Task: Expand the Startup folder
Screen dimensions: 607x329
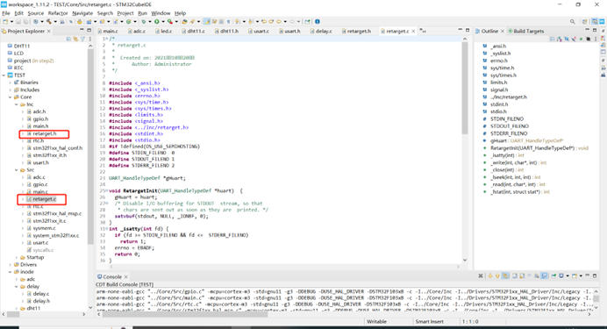Action: coord(17,257)
